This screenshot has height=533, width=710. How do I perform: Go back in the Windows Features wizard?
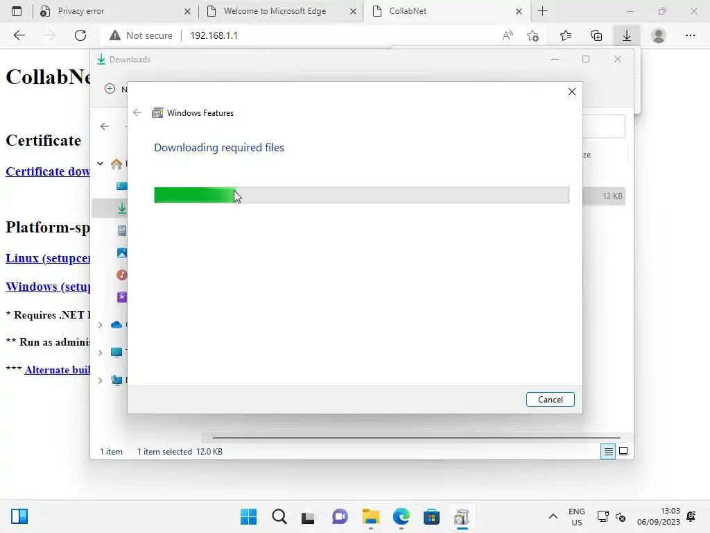pyautogui.click(x=137, y=112)
